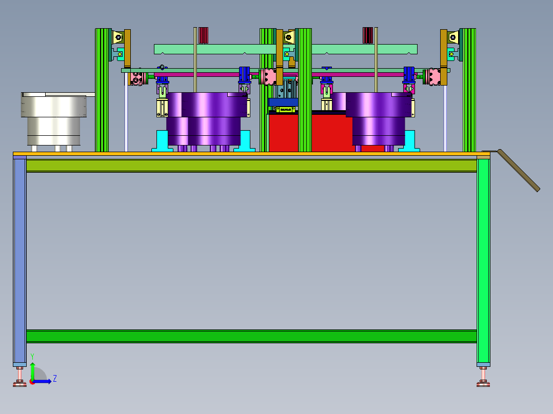This screenshot has width=553, height=414.
Task: Select the light green top horizontal beam
Action: 286,49
